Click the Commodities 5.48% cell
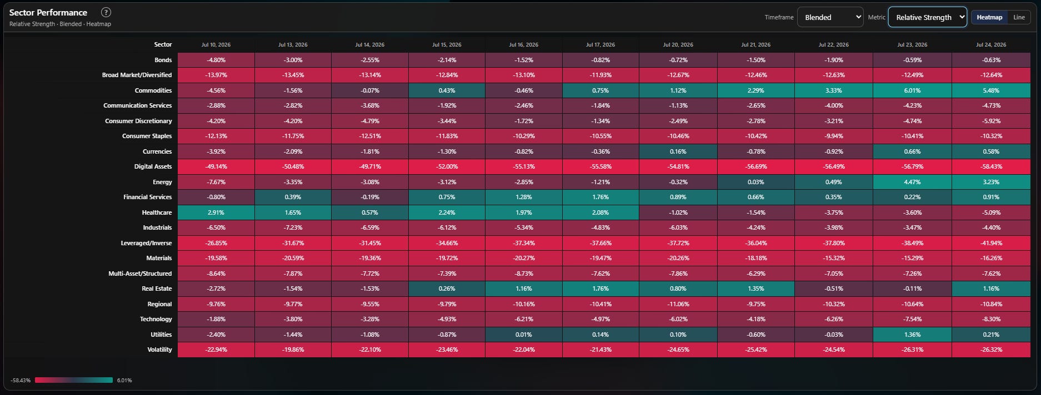 click(991, 90)
